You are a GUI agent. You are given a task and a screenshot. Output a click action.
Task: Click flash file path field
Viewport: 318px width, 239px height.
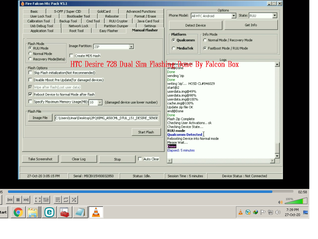click(107, 118)
